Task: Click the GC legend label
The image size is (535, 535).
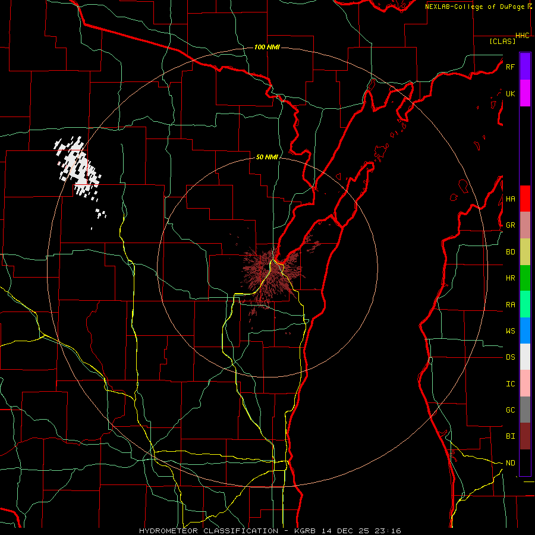Action: tap(510, 410)
